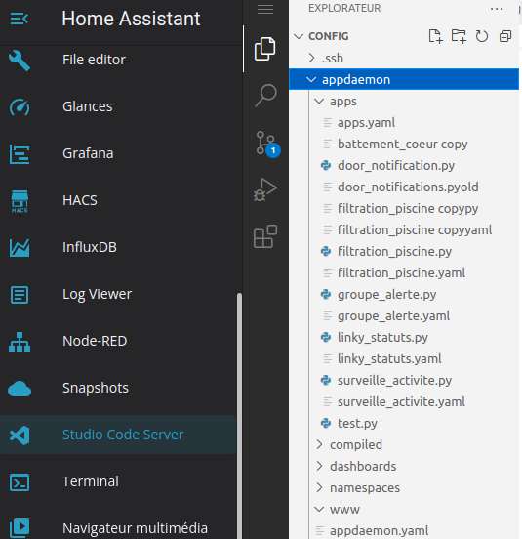Image resolution: width=522 pixels, height=539 pixels.
Task: Collapse the www folder
Action: click(319, 509)
